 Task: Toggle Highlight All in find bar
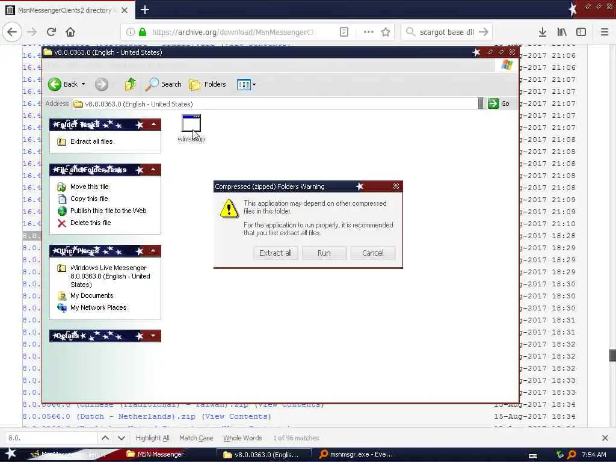[x=152, y=438]
